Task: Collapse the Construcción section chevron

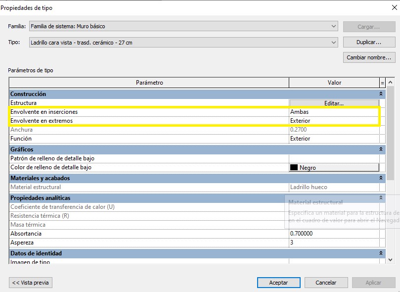Action: pos(381,94)
